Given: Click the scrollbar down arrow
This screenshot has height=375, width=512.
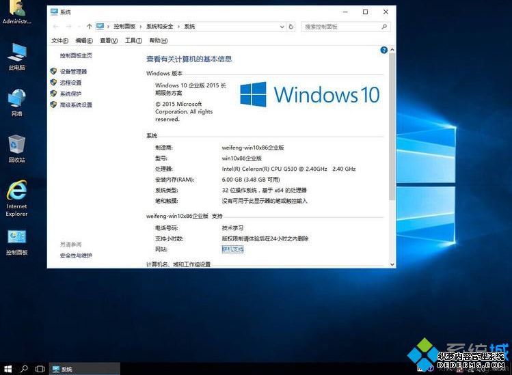Looking at the screenshot, I should (x=392, y=264).
